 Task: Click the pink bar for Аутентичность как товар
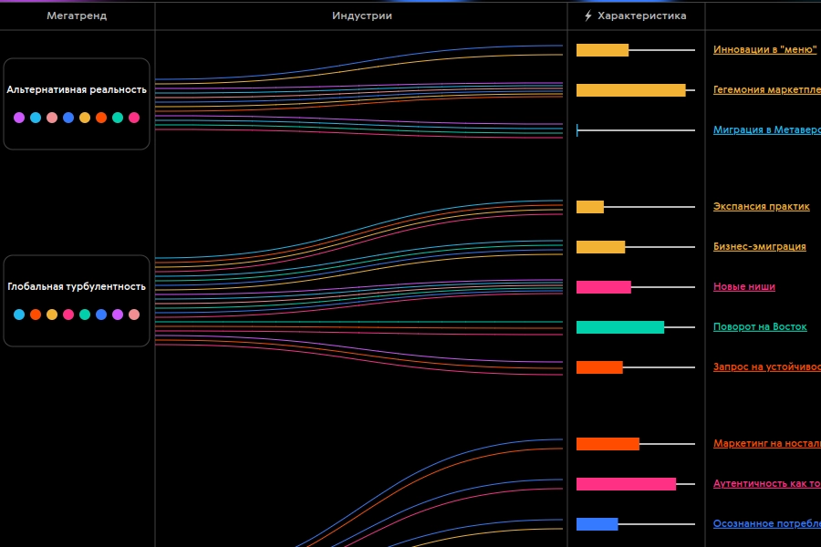pos(626,484)
